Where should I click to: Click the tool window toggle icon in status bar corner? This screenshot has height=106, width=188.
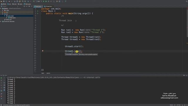(1, 105)
